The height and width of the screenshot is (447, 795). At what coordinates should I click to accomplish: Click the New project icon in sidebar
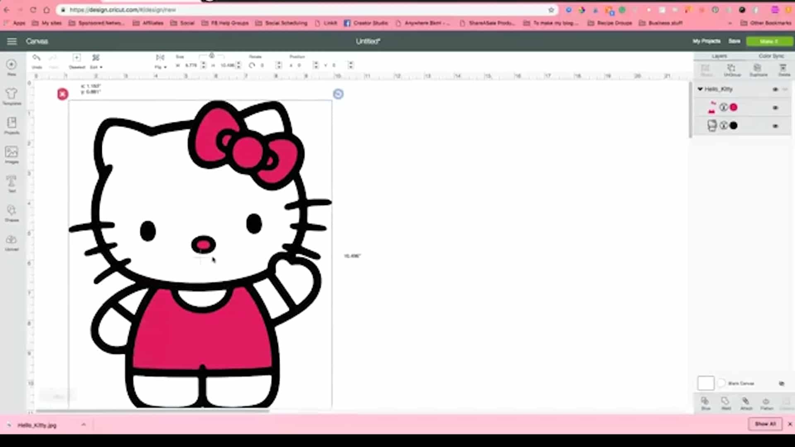(12, 67)
